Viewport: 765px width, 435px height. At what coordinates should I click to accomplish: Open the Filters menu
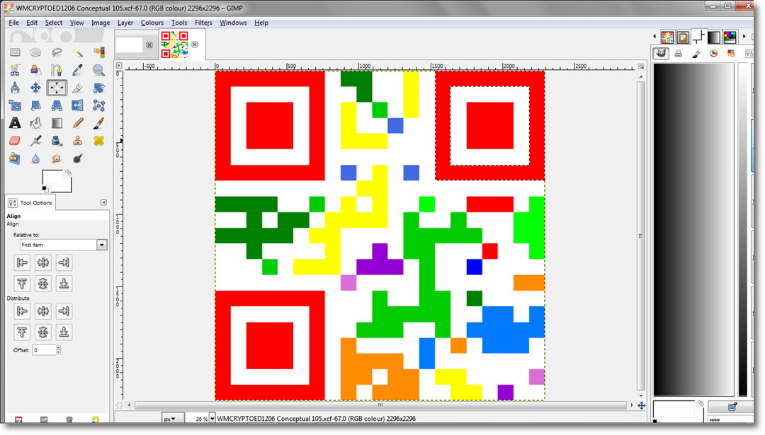(203, 23)
